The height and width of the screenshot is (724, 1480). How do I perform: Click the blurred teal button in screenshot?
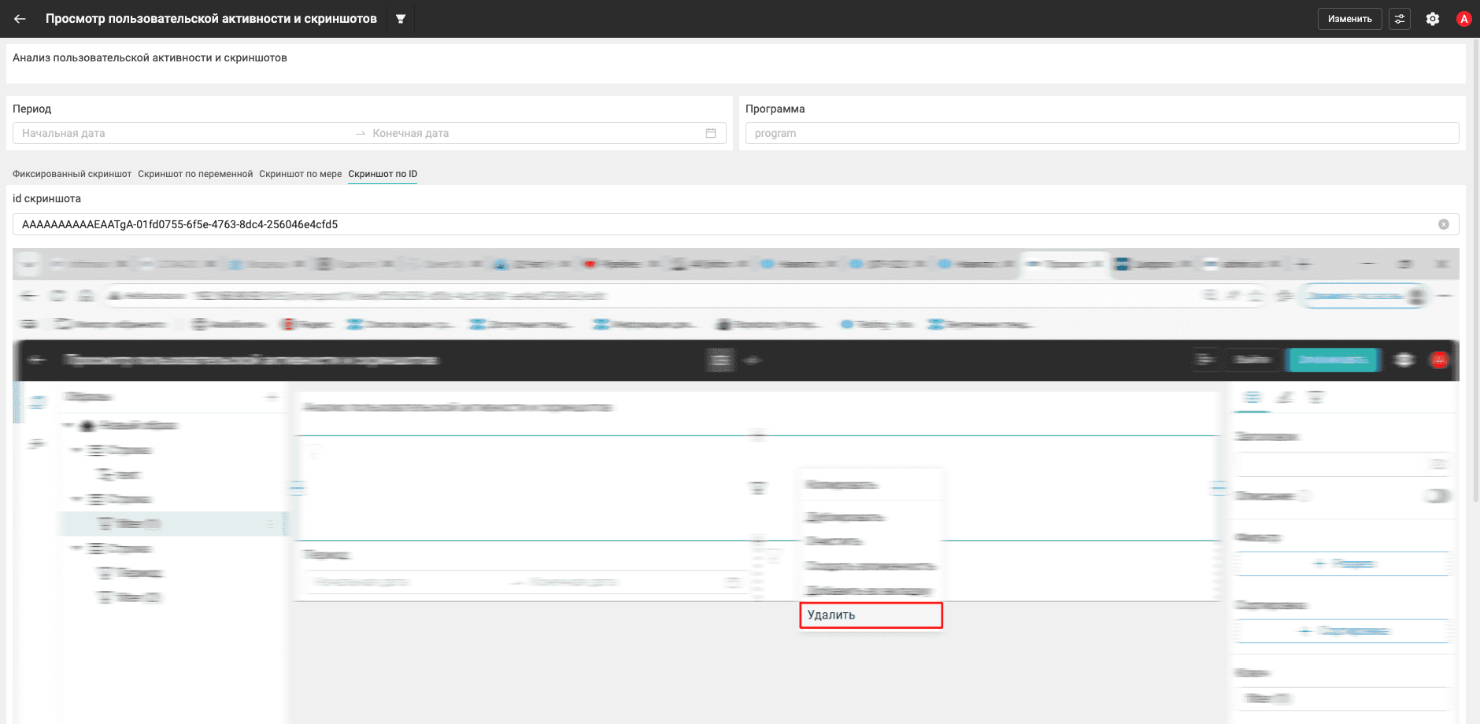coord(1333,360)
